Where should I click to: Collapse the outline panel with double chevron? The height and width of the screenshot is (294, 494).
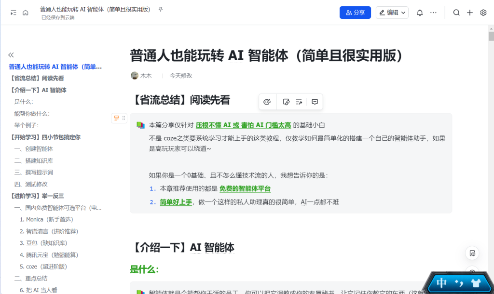[11, 55]
